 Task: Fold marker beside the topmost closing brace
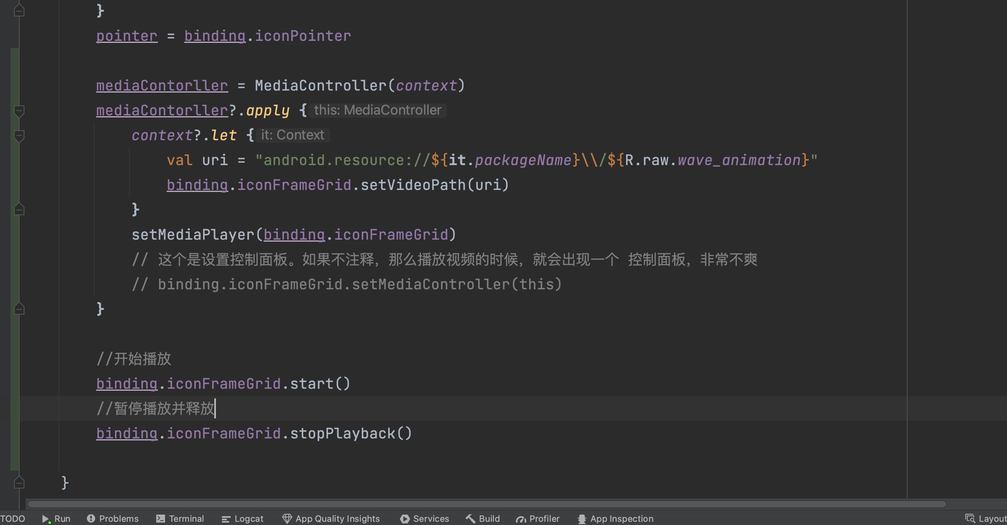(19, 11)
